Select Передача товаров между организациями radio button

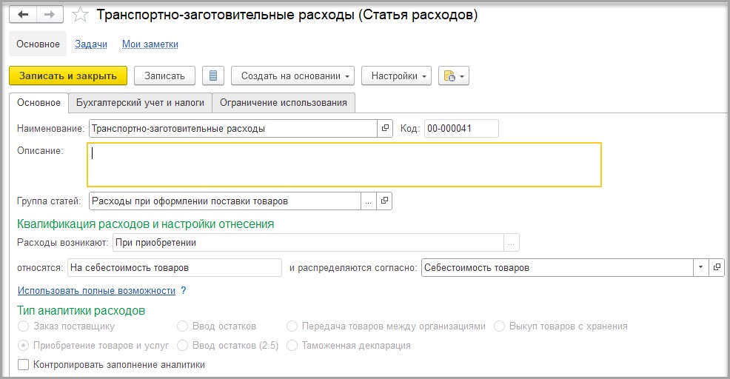[292, 326]
